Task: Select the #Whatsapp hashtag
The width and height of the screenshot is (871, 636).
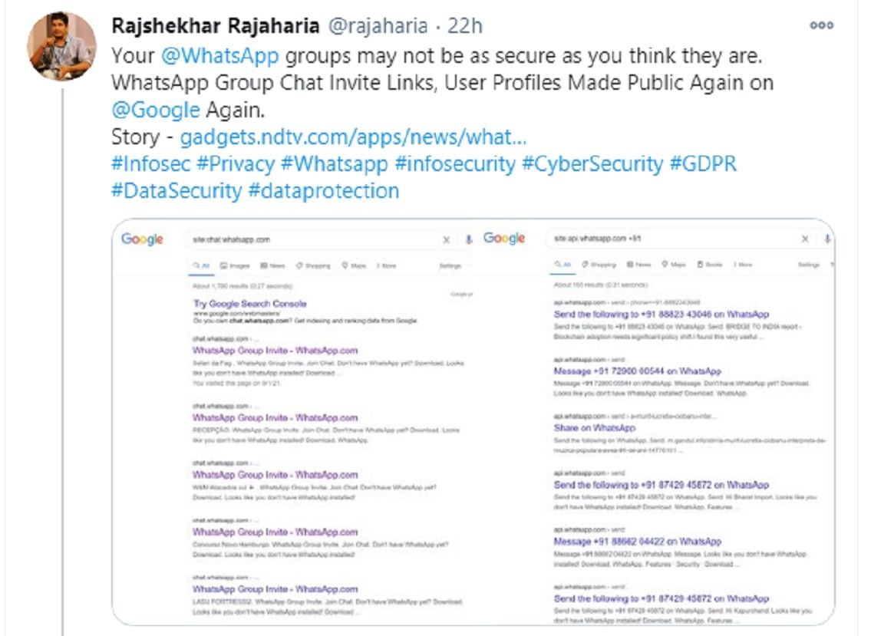Action: coord(335,163)
